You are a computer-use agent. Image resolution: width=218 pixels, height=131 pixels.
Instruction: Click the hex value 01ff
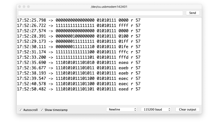123,42
